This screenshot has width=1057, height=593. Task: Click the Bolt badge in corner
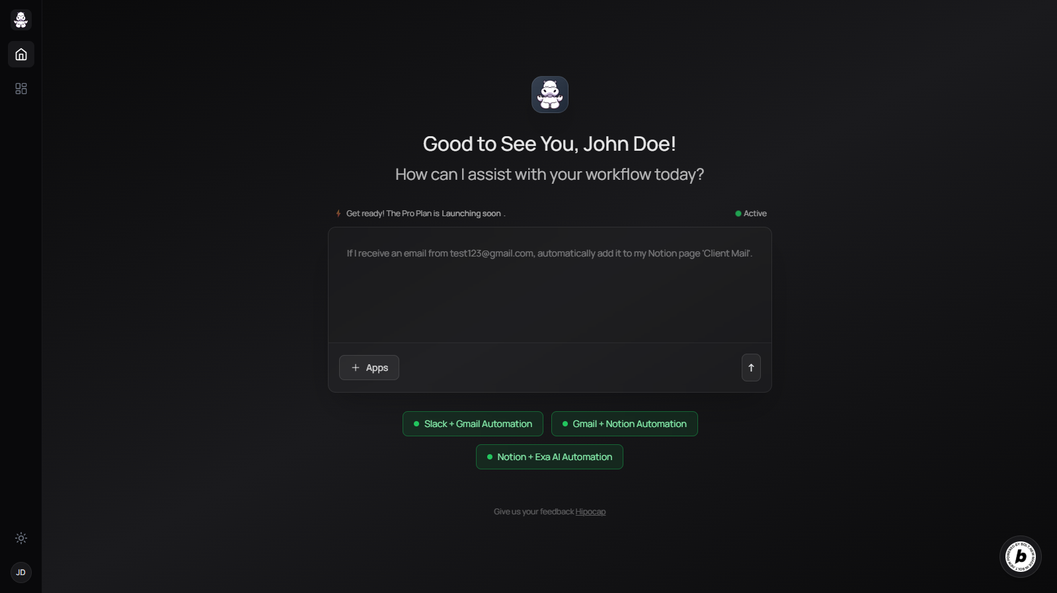click(x=1021, y=557)
